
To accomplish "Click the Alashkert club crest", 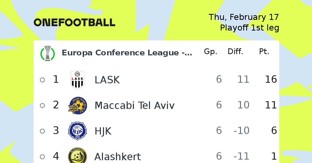I will click(x=77, y=155).
